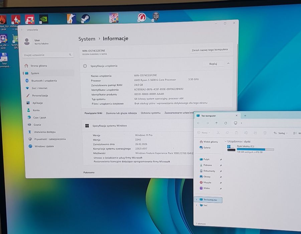
Task: Click the Cut scissors icon in Explorer
Action: 218,133
